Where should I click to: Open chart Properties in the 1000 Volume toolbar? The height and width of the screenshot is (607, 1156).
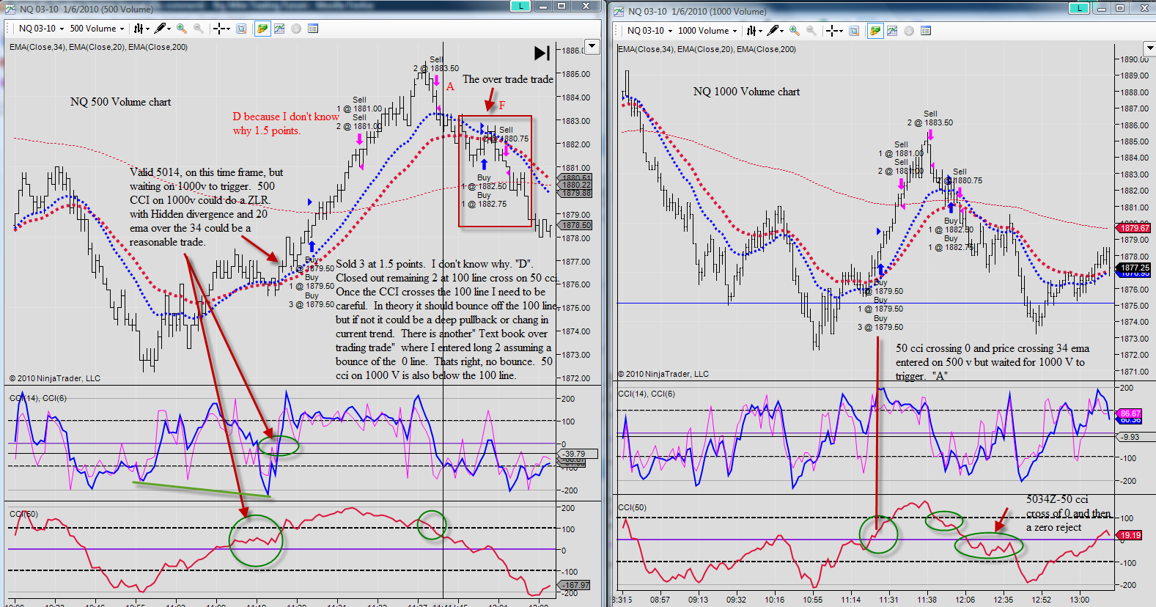tap(926, 31)
